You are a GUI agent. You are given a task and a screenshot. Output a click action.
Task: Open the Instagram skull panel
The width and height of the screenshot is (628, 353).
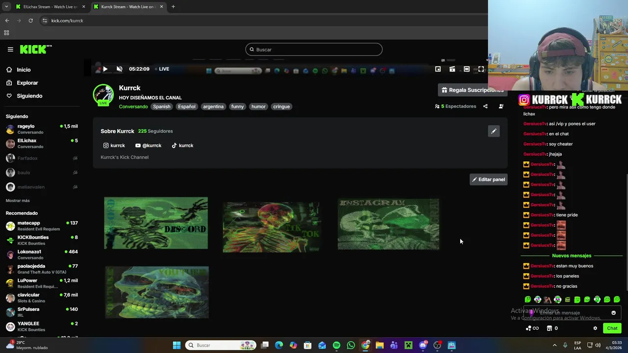click(389, 224)
